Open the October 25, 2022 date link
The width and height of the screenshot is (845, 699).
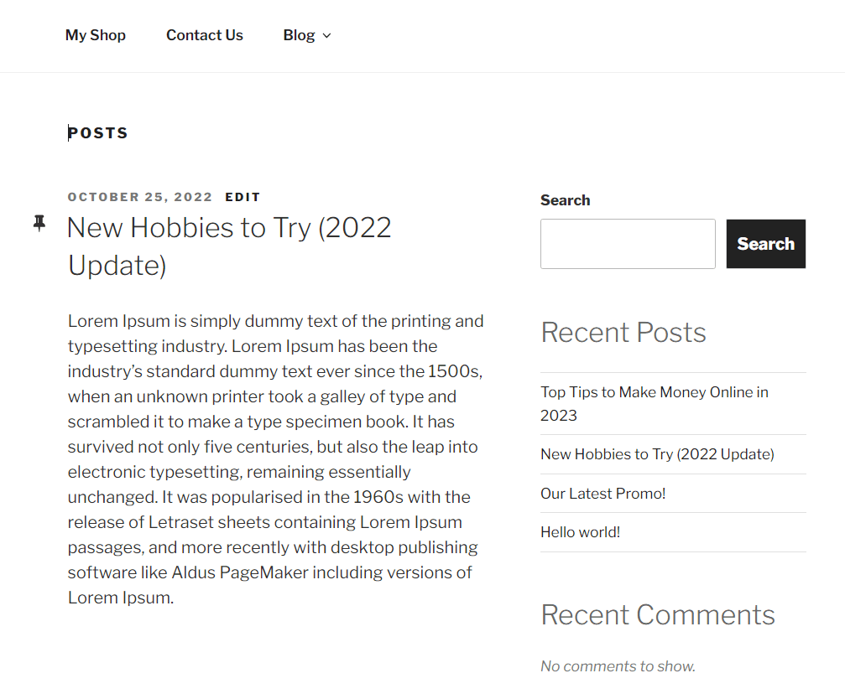pos(139,197)
